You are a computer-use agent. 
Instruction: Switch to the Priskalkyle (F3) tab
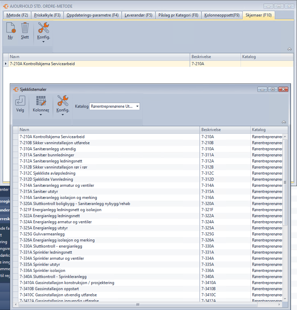[x=47, y=15]
